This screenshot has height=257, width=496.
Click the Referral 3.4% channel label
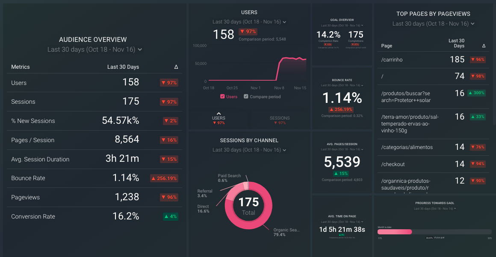coord(205,193)
